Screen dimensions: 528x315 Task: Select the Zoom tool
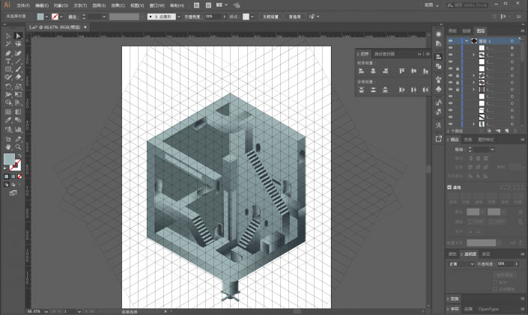click(x=18, y=147)
